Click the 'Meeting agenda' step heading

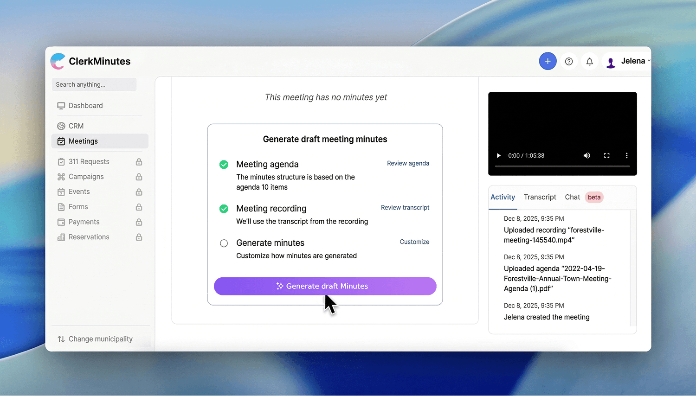pyautogui.click(x=267, y=164)
